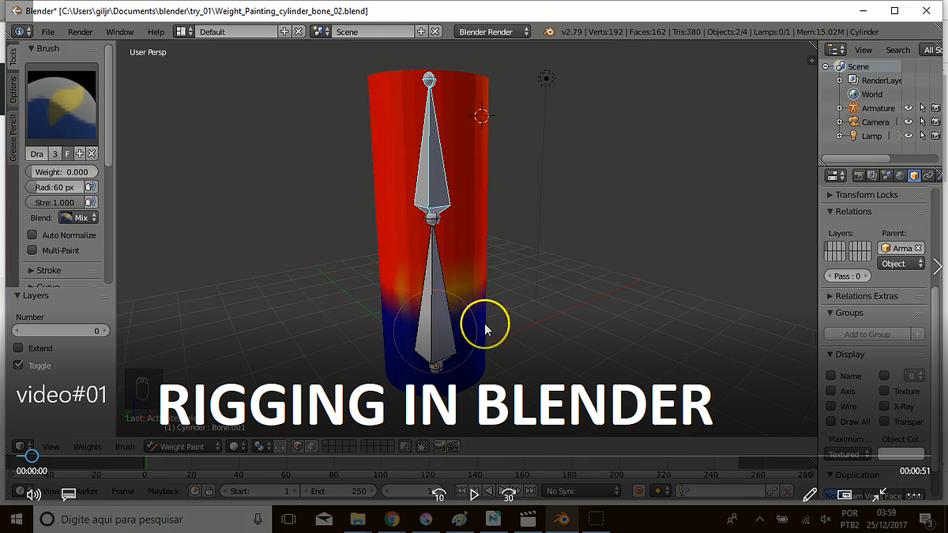Open the Blend mode Mix dropdown
Viewport: 948px width, 533px height.
tap(78, 217)
